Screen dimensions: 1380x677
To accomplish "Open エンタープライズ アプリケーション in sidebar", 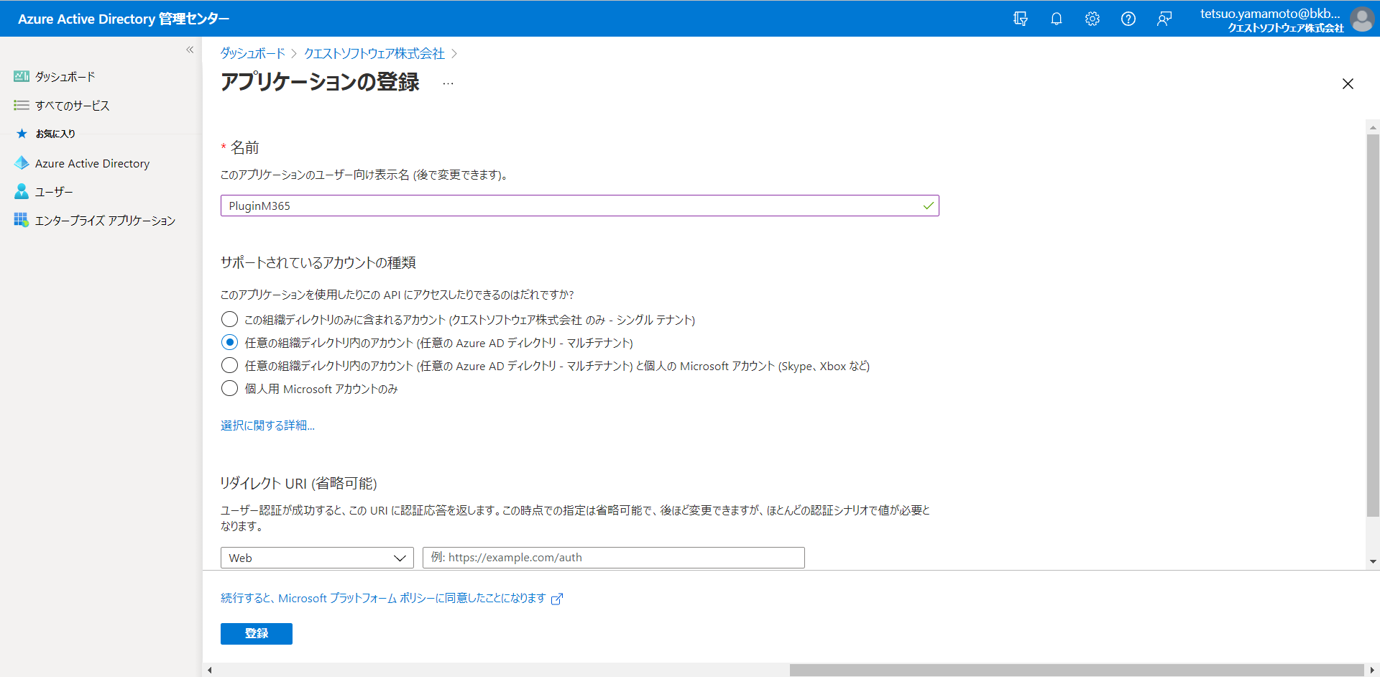I will pyautogui.click(x=106, y=221).
